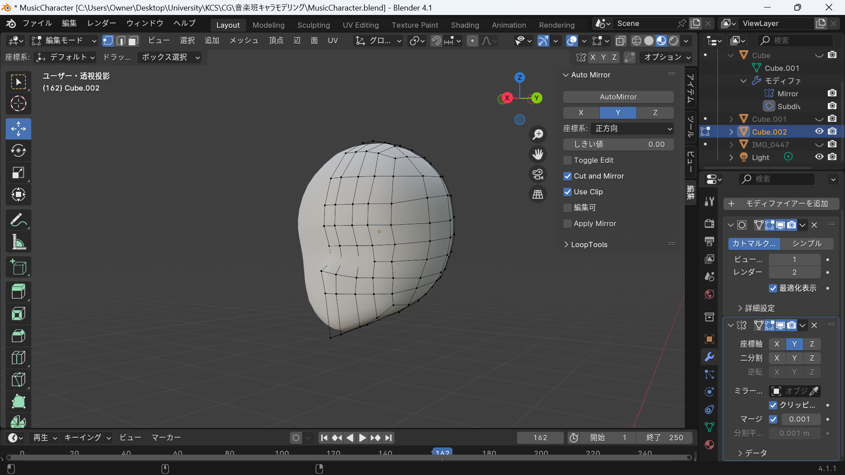Open the 編集モード mode dropdown
845x475 pixels.
[x=64, y=40]
